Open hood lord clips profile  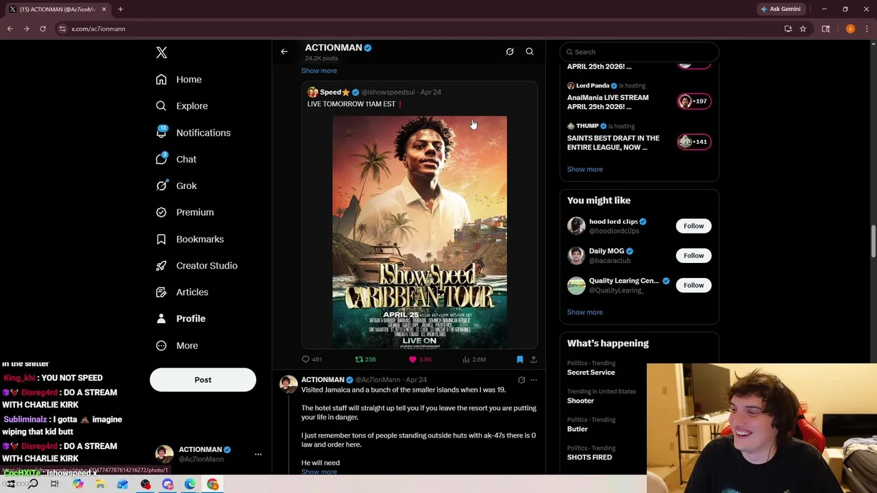pyautogui.click(x=613, y=222)
